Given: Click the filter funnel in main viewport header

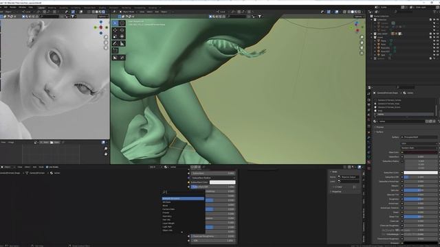Looking at the screenshot, I should coord(260,16).
